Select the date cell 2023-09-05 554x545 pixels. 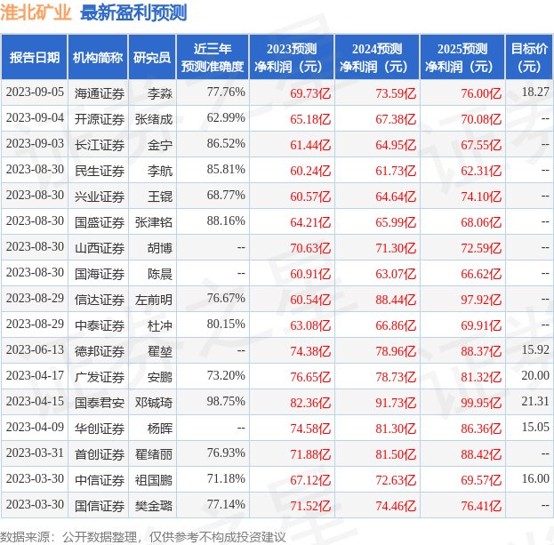tap(35, 92)
